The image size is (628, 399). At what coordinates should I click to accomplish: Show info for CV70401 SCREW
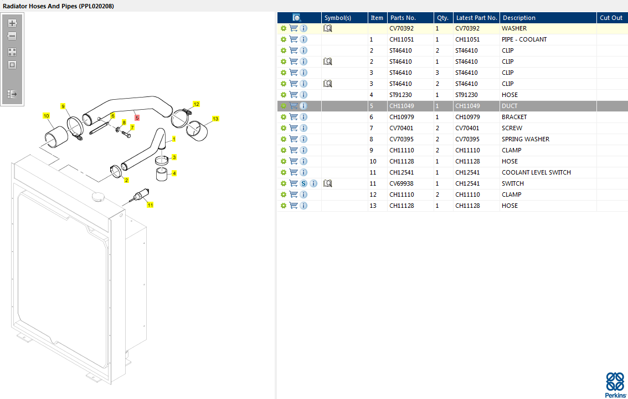point(303,128)
